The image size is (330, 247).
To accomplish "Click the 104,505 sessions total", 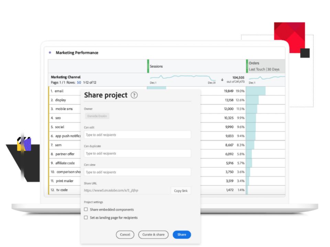I will [238, 78].
